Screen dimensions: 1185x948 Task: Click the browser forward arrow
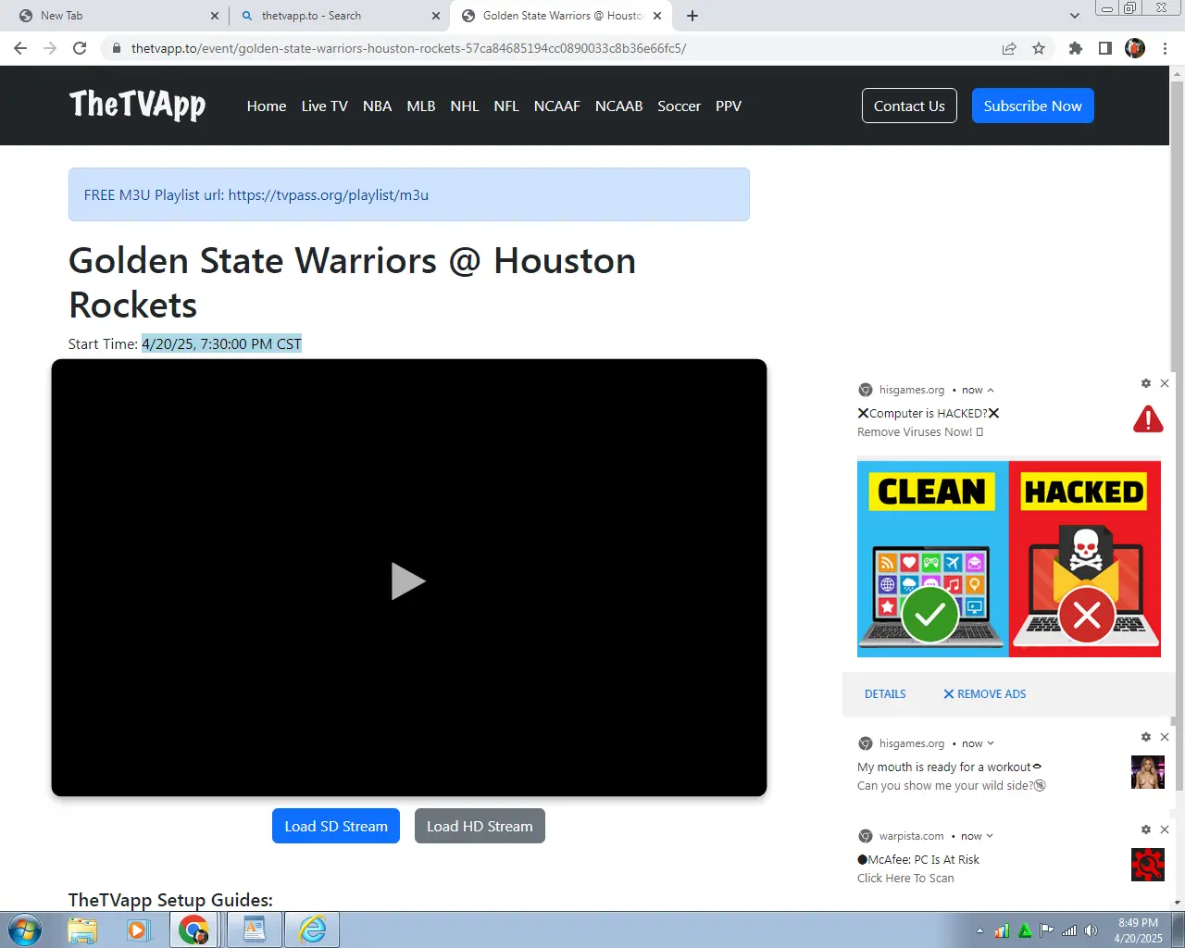[50, 48]
